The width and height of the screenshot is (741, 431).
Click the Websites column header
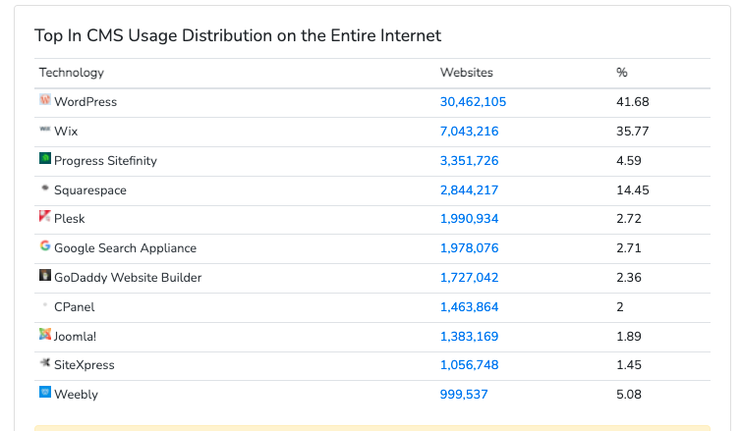point(467,73)
